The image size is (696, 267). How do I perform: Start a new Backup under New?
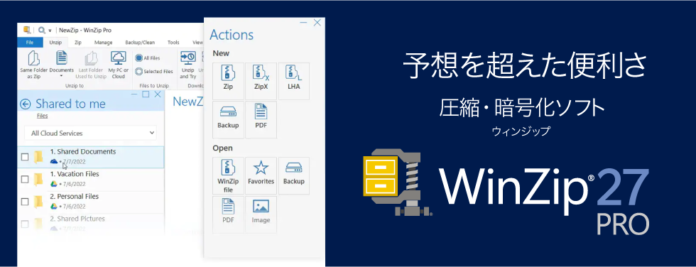coord(228,120)
